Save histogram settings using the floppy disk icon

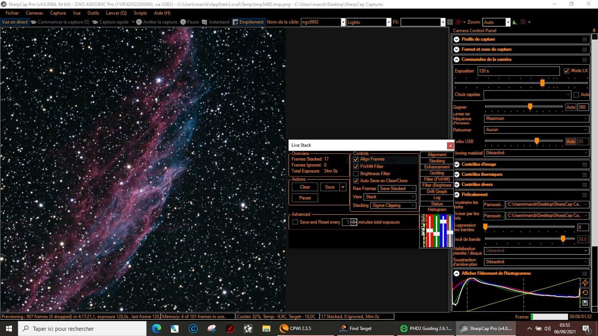point(585,303)
